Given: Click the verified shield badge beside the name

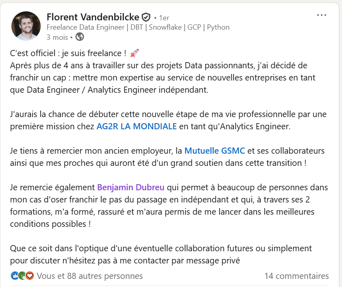Looking at the screenshot, I should click(146, 17).
